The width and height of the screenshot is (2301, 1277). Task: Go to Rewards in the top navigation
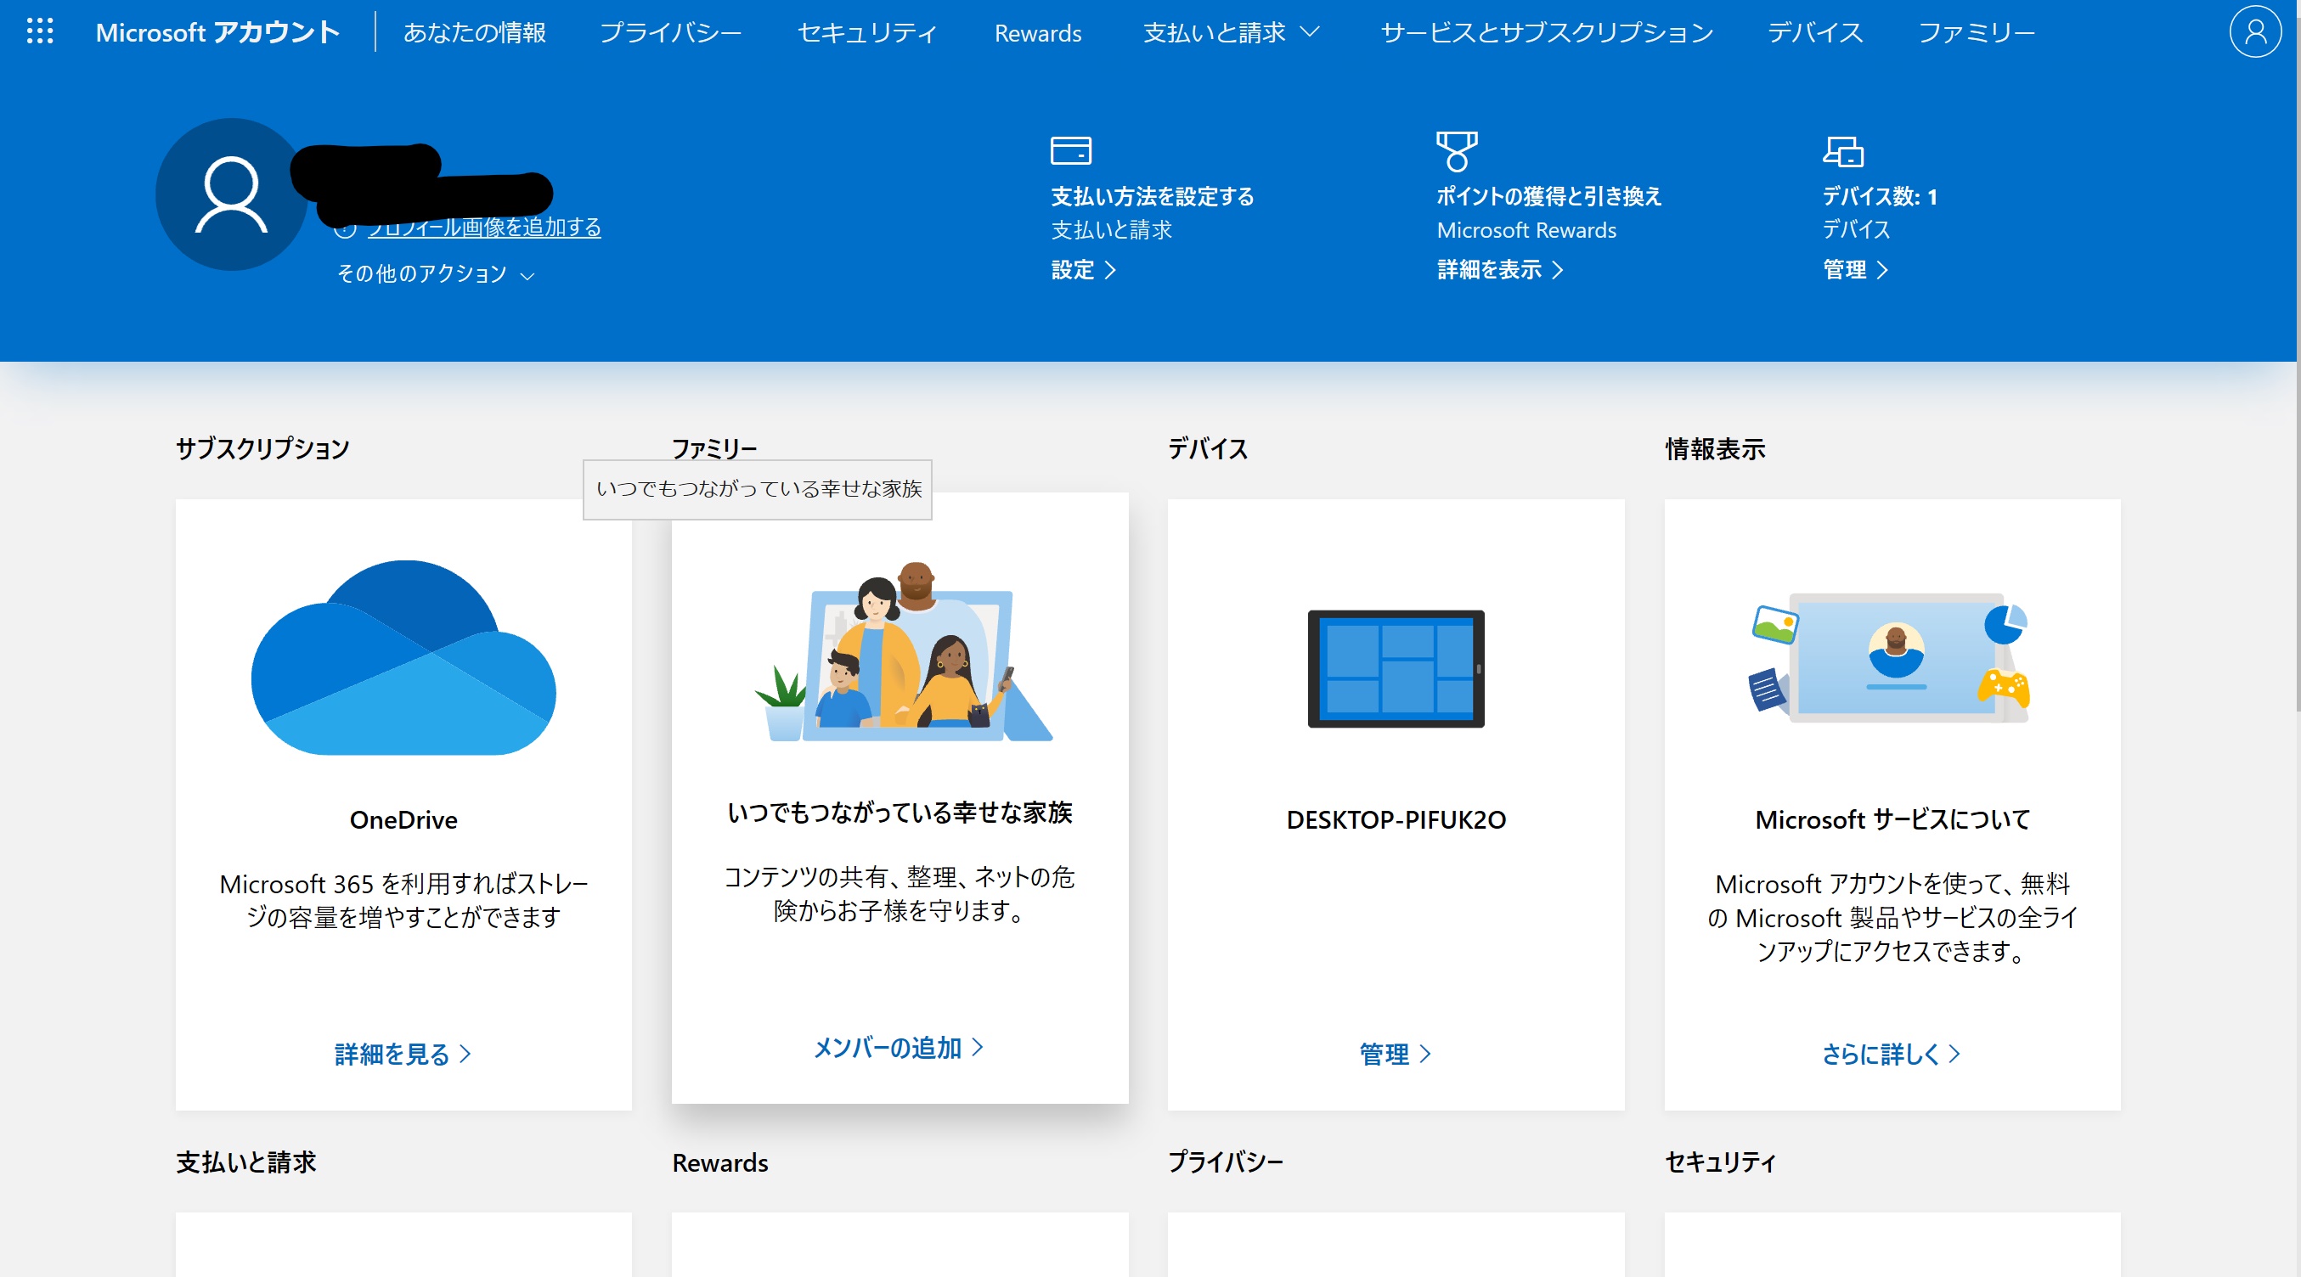pyautogui.click(x=1038, y=33)
